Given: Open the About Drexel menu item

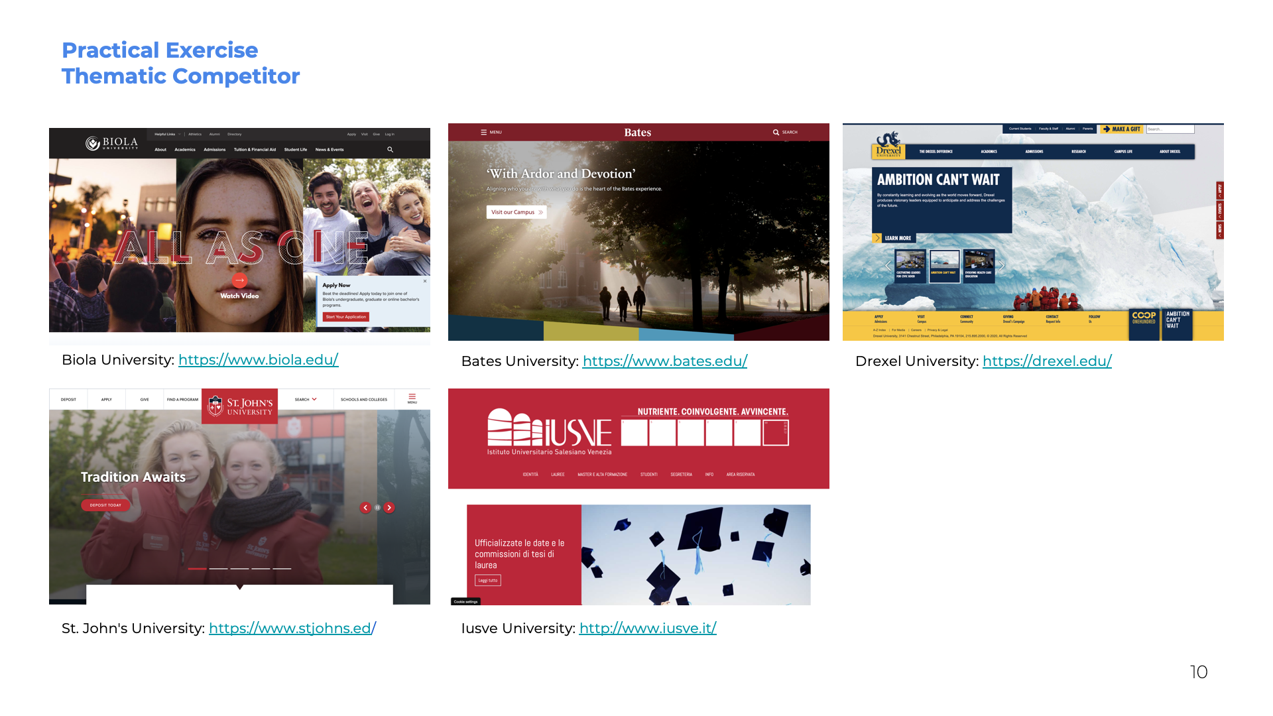Looking at the screenshot, I should 1170,152.
